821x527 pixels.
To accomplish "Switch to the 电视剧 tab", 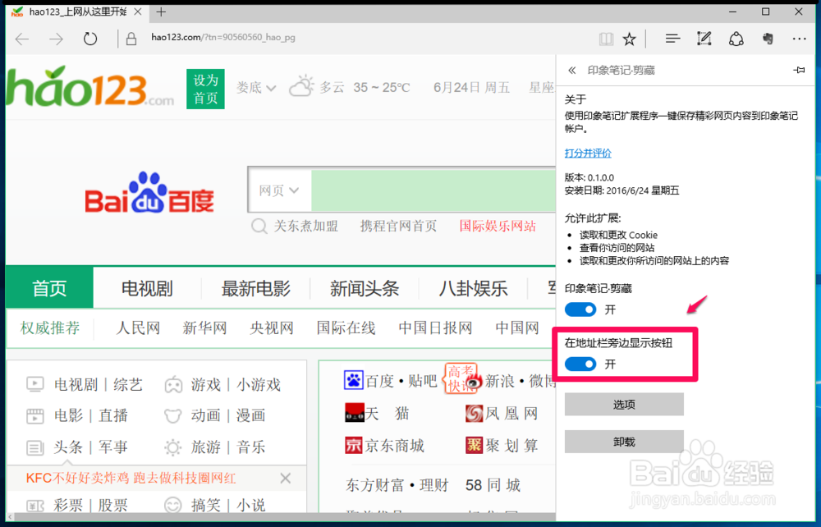I will pyautogui.click(x=147, y=288).
